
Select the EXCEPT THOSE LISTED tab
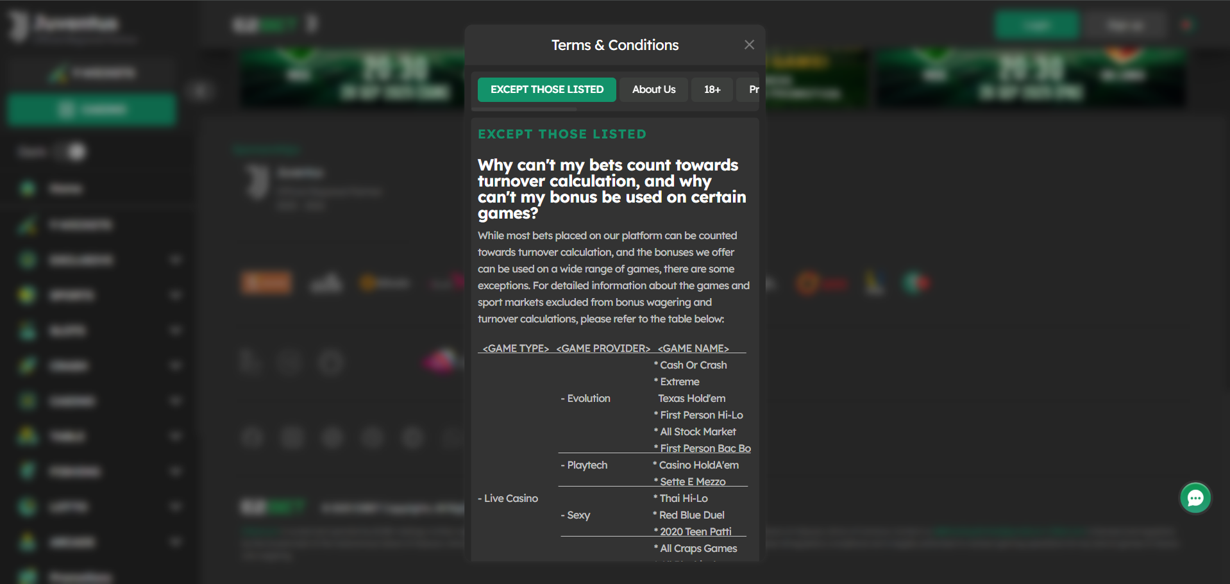click(x=546, y=90)
